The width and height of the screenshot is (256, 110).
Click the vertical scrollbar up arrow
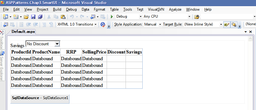coord(250,38)
